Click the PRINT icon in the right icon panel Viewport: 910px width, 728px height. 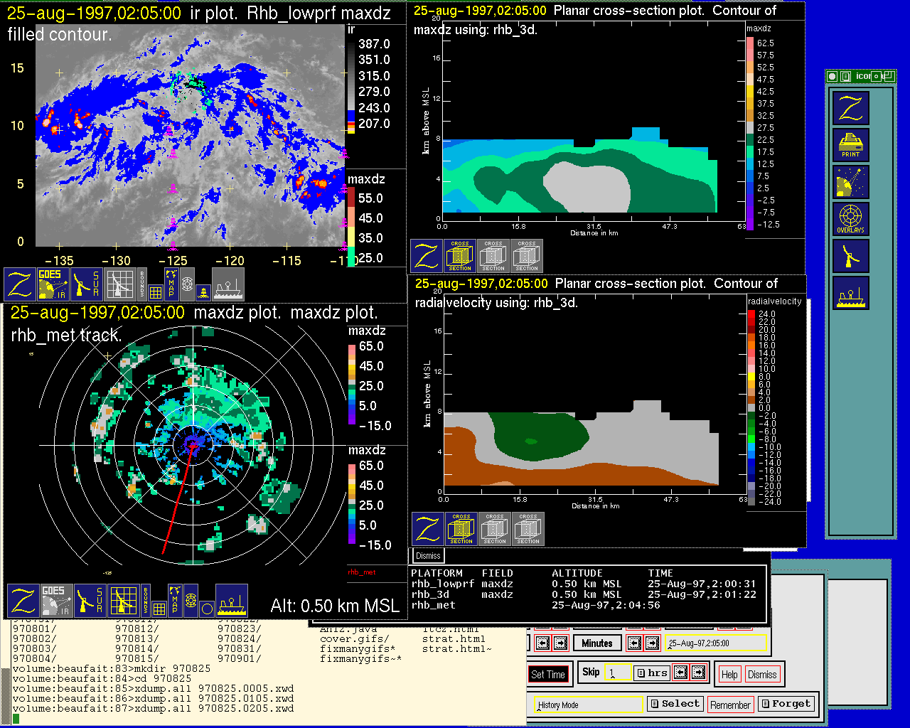tap(850, 146)
